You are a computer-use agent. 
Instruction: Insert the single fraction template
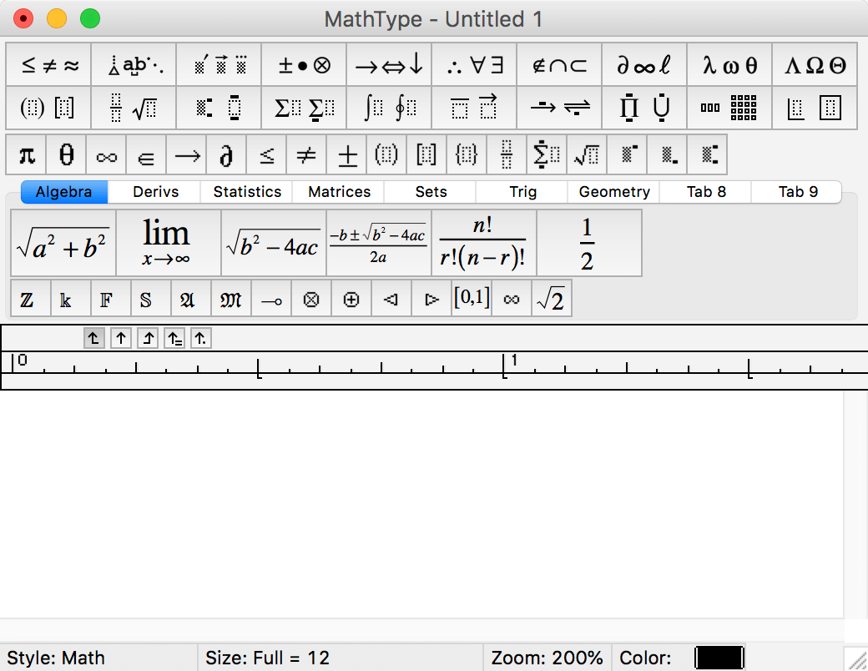(x=507, y=154)
